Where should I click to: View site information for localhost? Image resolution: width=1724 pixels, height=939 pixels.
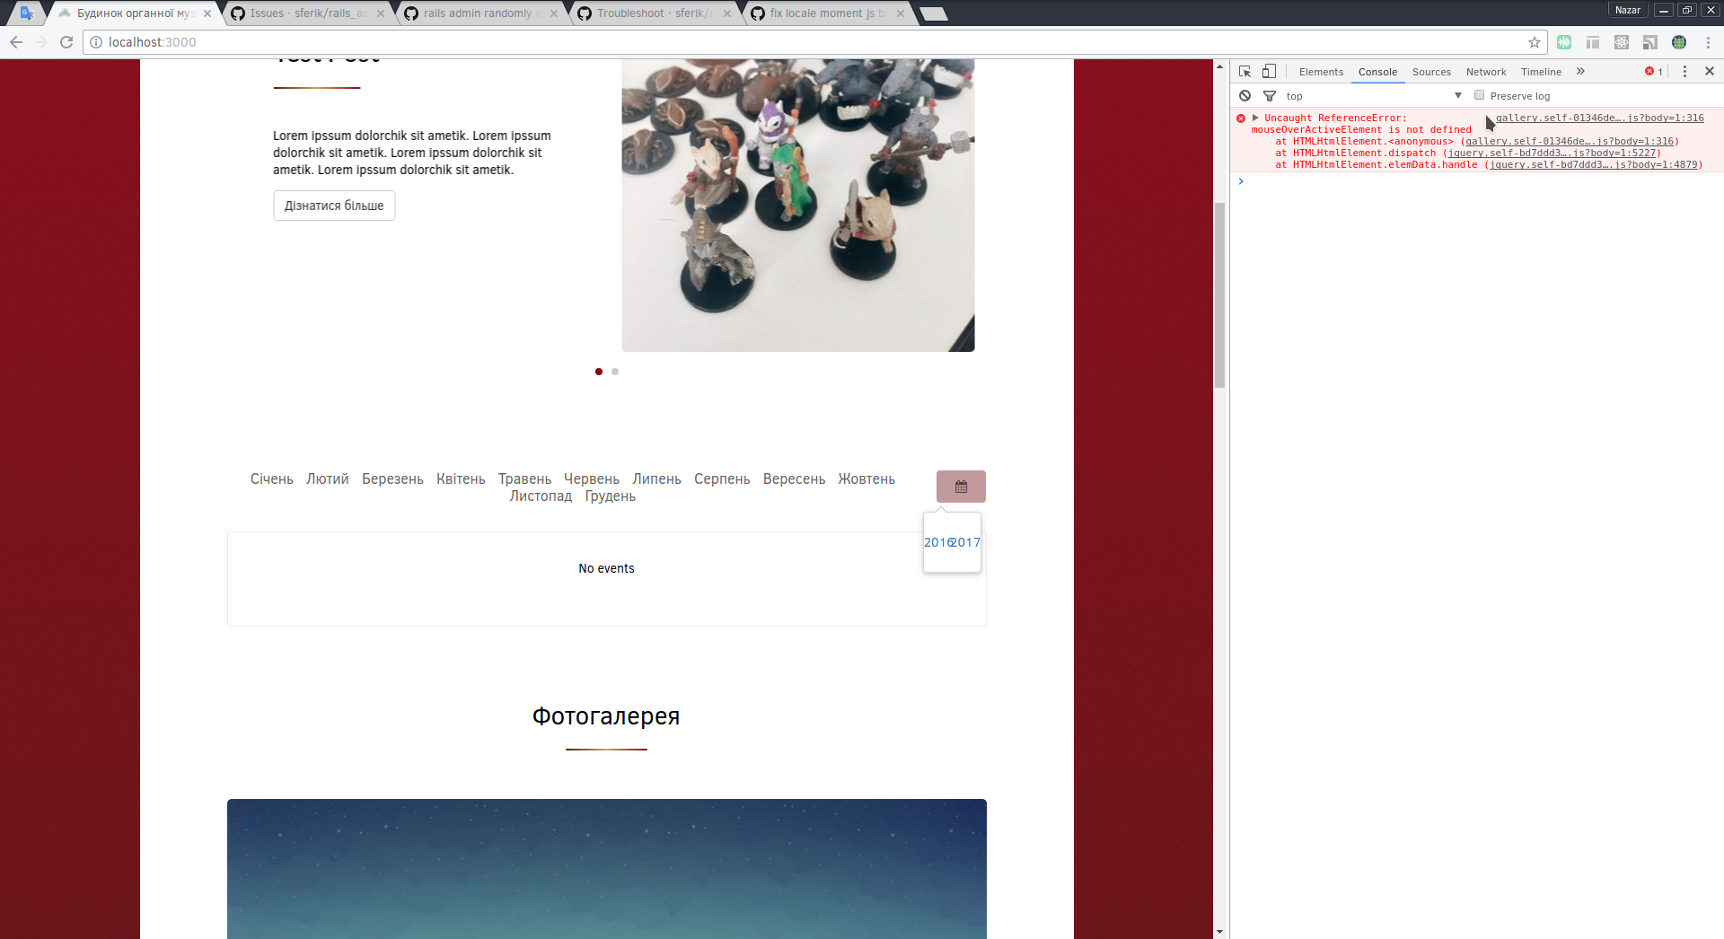click(96, 42)
